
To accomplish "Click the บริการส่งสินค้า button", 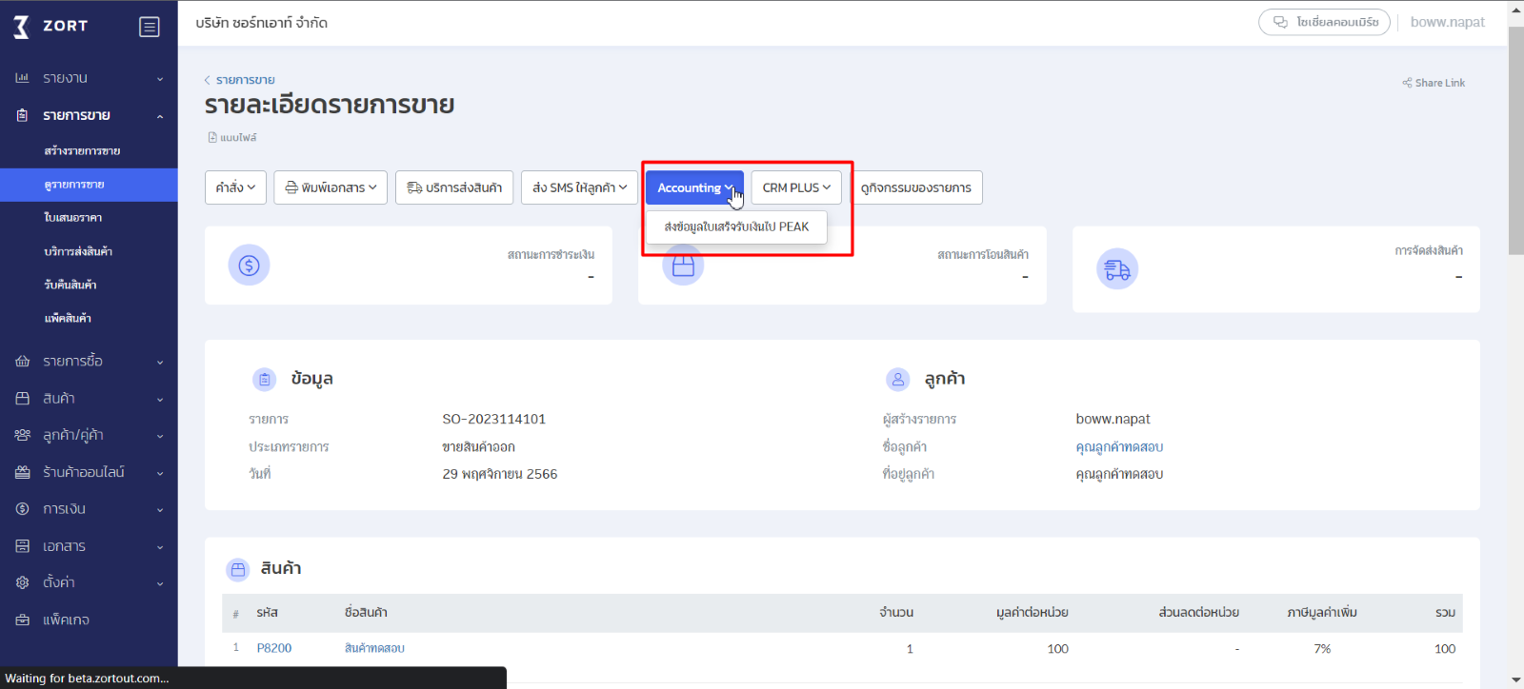I will coord(454,187).
